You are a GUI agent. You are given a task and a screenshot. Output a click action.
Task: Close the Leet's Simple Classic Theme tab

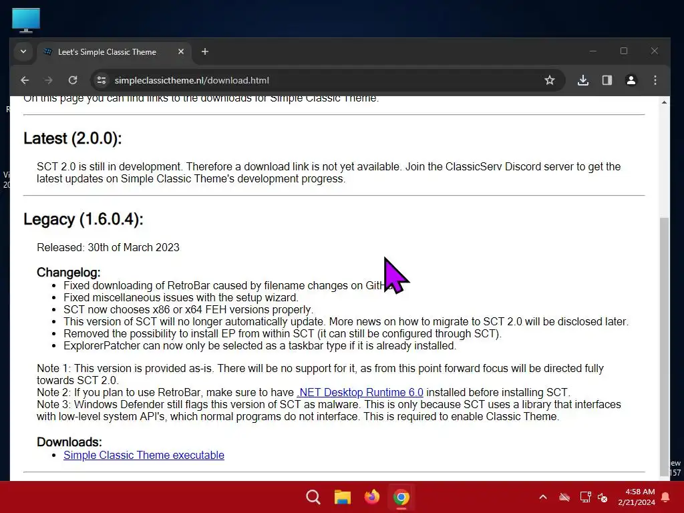point(180,51)
